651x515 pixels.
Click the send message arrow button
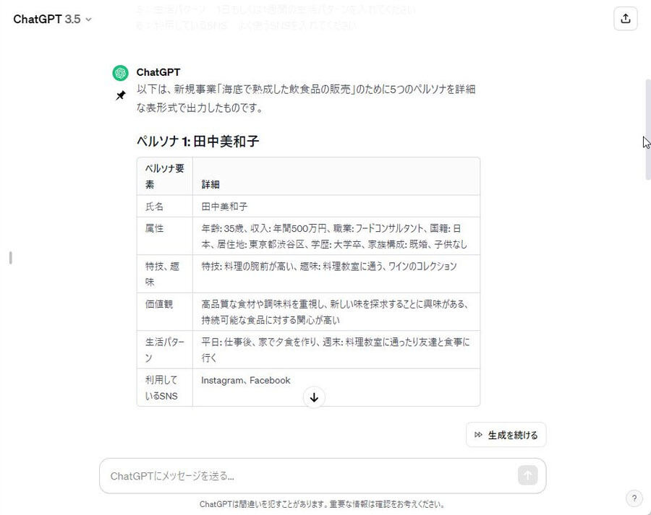pos(528,475)
